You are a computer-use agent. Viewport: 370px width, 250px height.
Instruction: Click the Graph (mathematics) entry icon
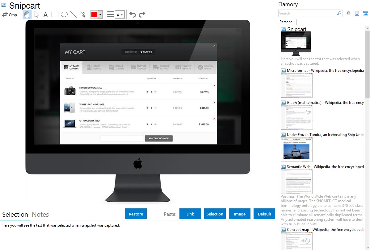pos(283,103)
